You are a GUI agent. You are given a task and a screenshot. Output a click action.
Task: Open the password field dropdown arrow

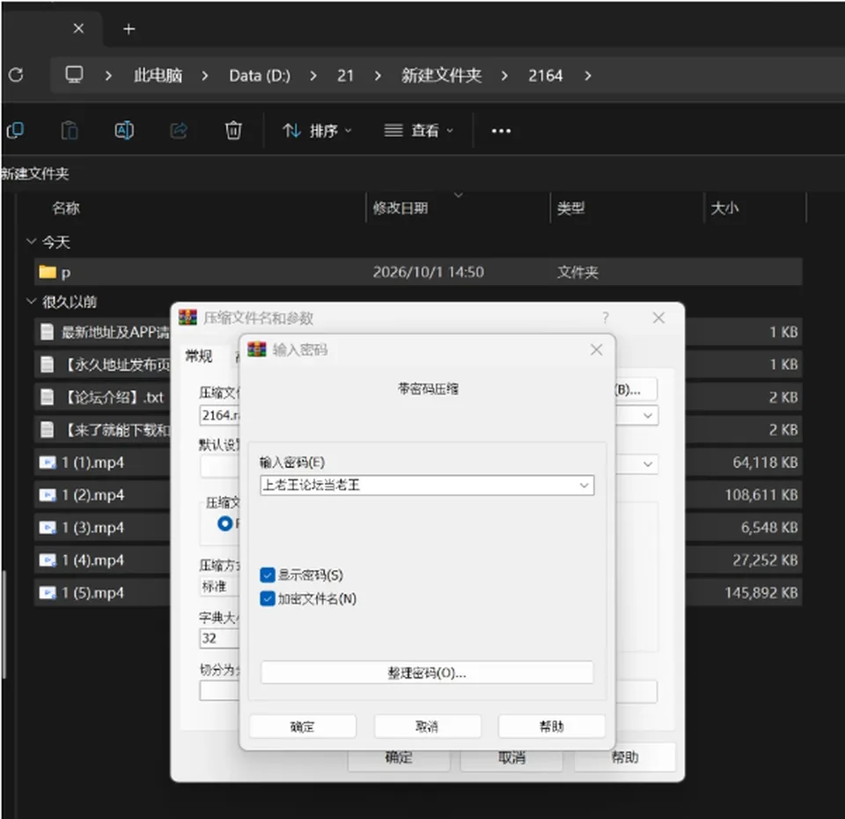click(x=584, y=485)
